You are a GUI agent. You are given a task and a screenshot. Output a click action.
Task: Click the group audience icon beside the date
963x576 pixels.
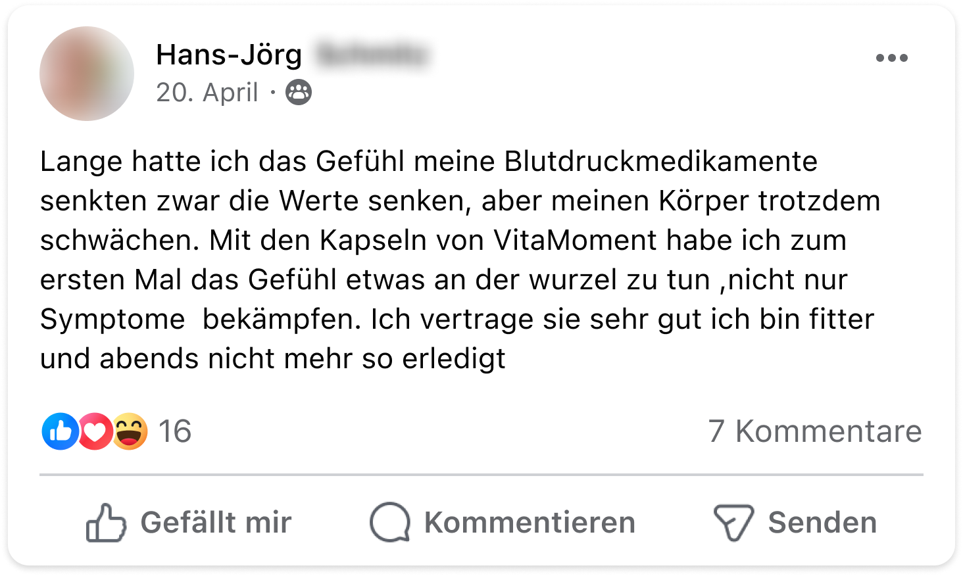point(299,93)
